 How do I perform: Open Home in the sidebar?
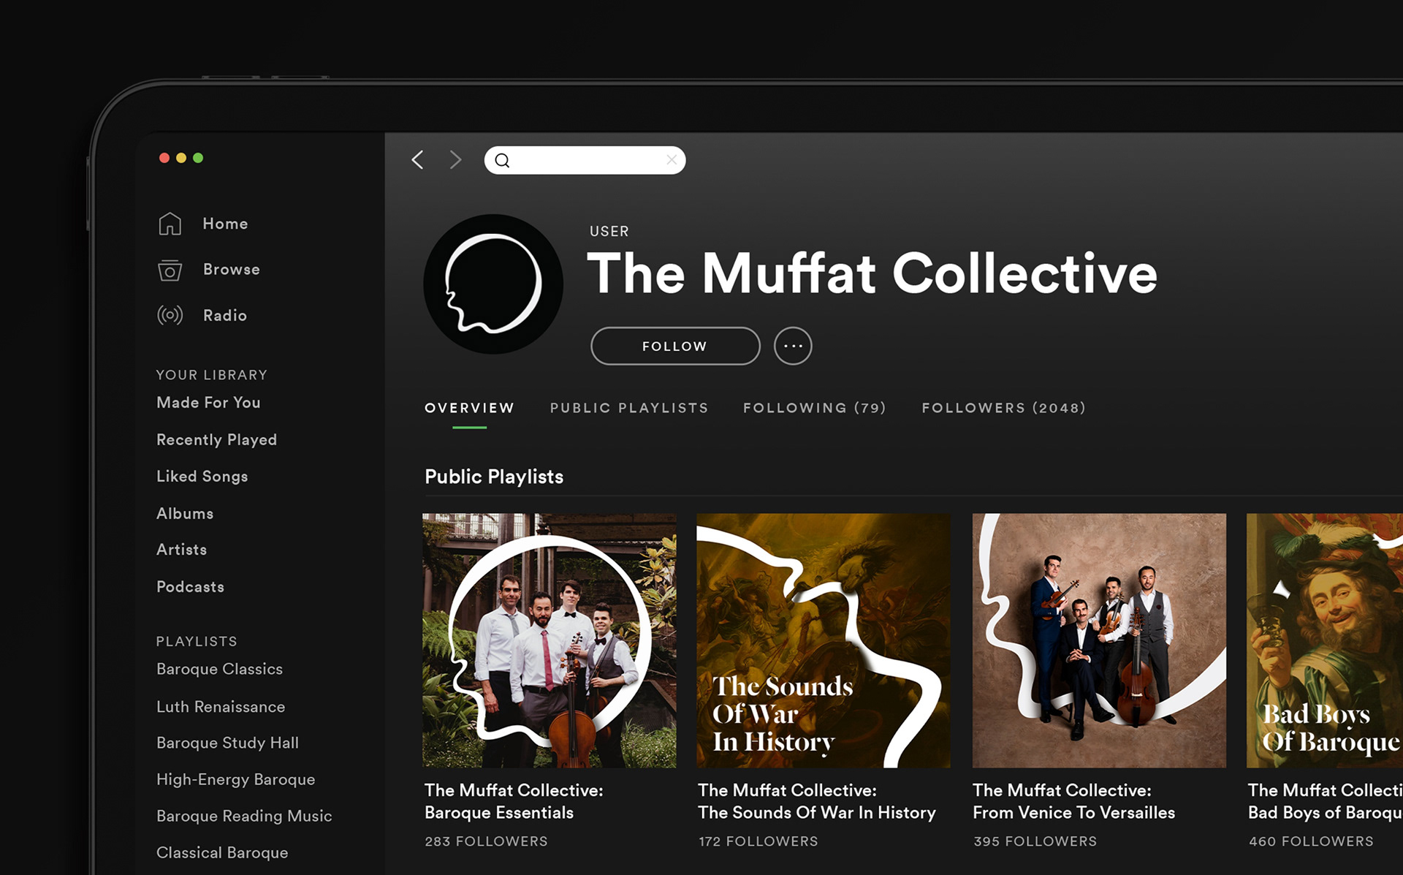pyautogui.click(x=225, y=224)
